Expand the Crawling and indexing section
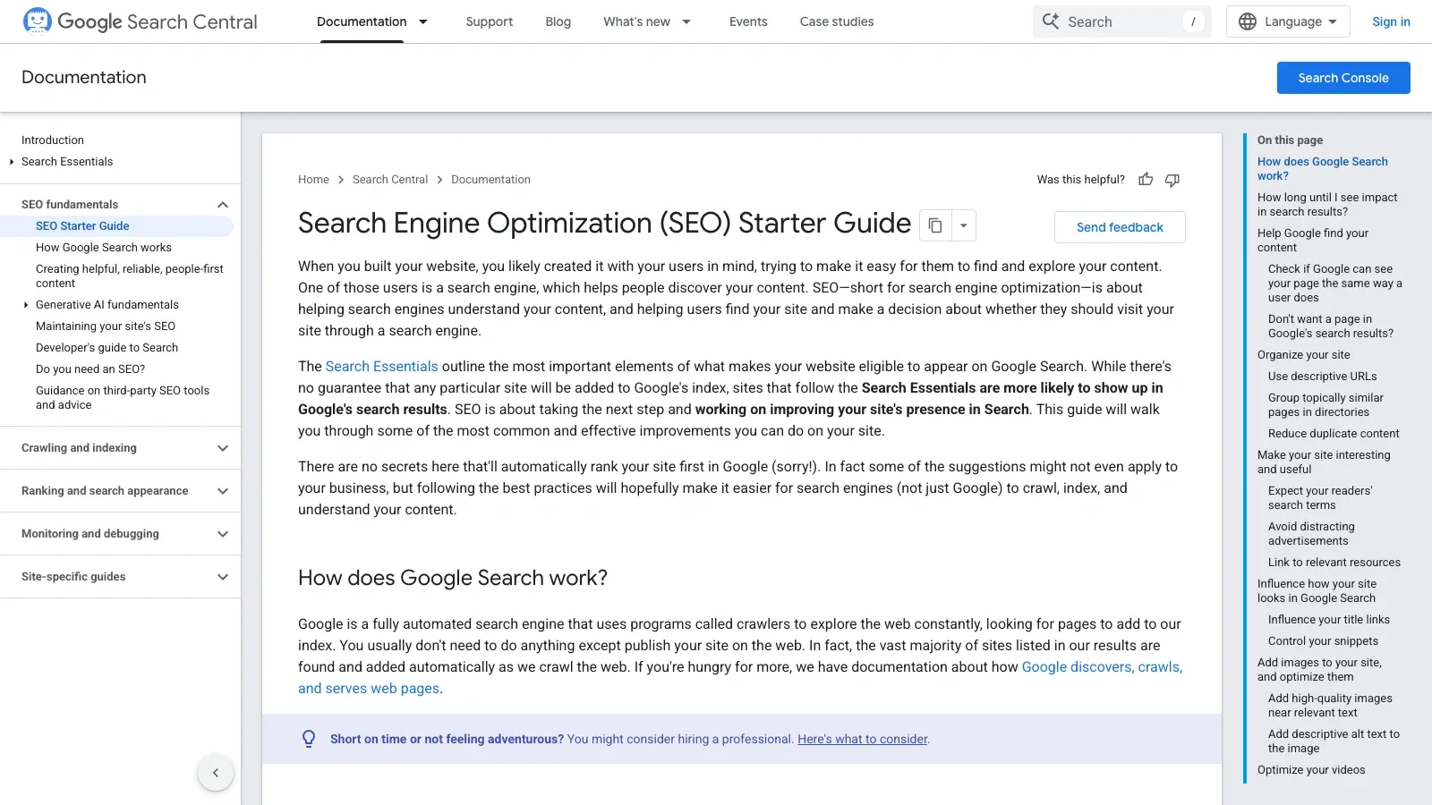Image resolution: width=1432 pixels, height=805 pixels. coord(223,448)
